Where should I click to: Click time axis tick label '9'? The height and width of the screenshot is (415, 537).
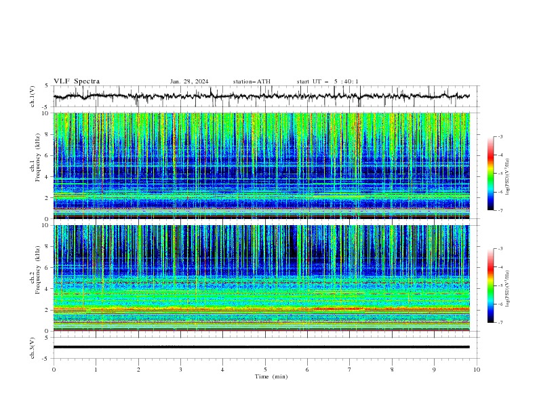coord(434,370)
